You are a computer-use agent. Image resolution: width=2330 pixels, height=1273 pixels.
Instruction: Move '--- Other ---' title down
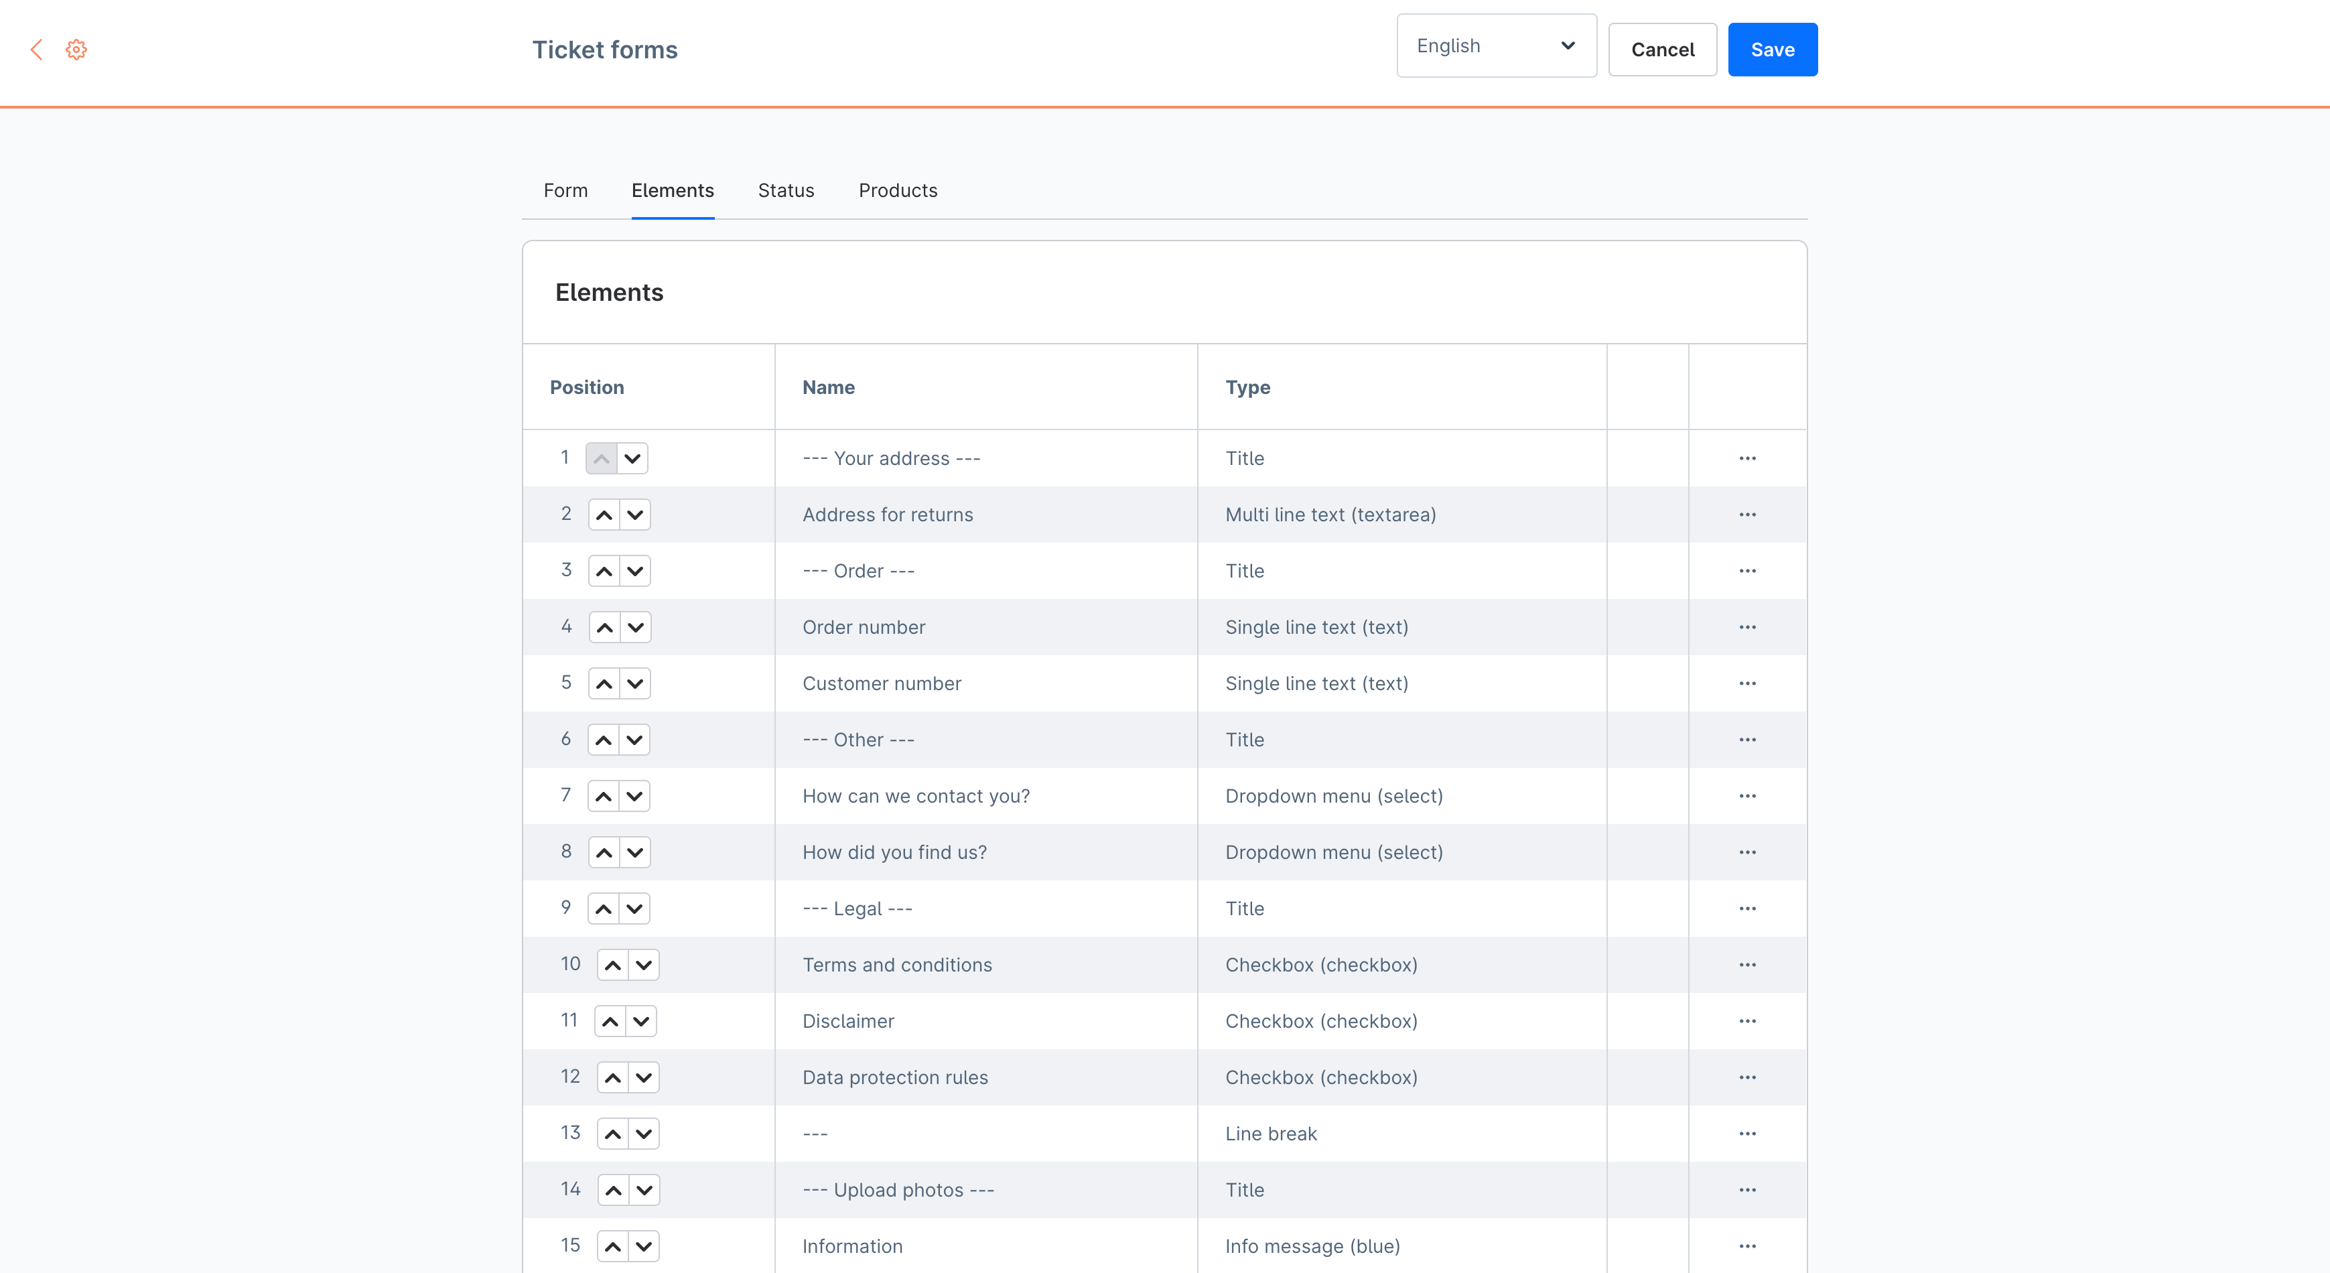[x=634, y=740]
